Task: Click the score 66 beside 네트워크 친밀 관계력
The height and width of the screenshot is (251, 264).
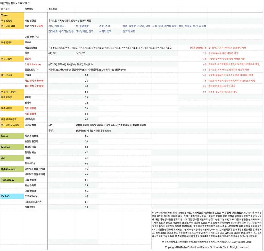Action: click(86, 175)
